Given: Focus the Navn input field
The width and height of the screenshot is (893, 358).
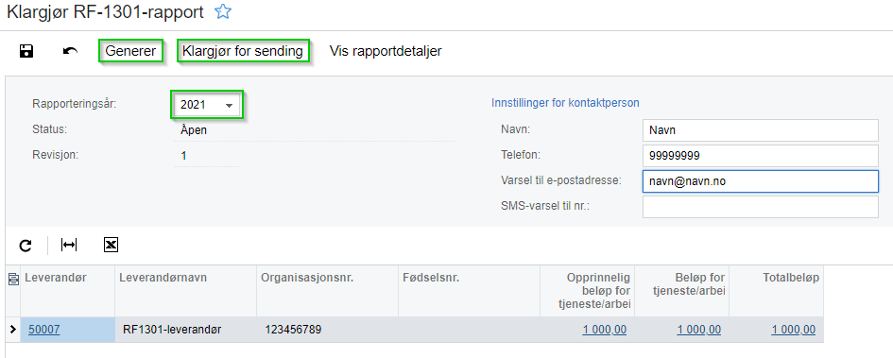Looking at the screenshot, I should [x=761, y=130].
